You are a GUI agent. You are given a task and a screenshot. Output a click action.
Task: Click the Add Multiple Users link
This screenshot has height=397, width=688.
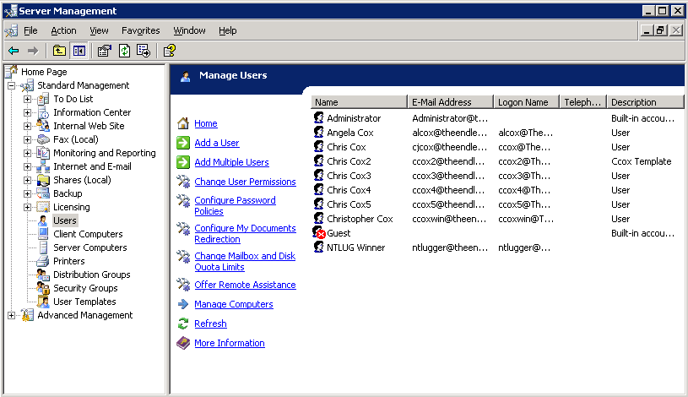[231, 162]
